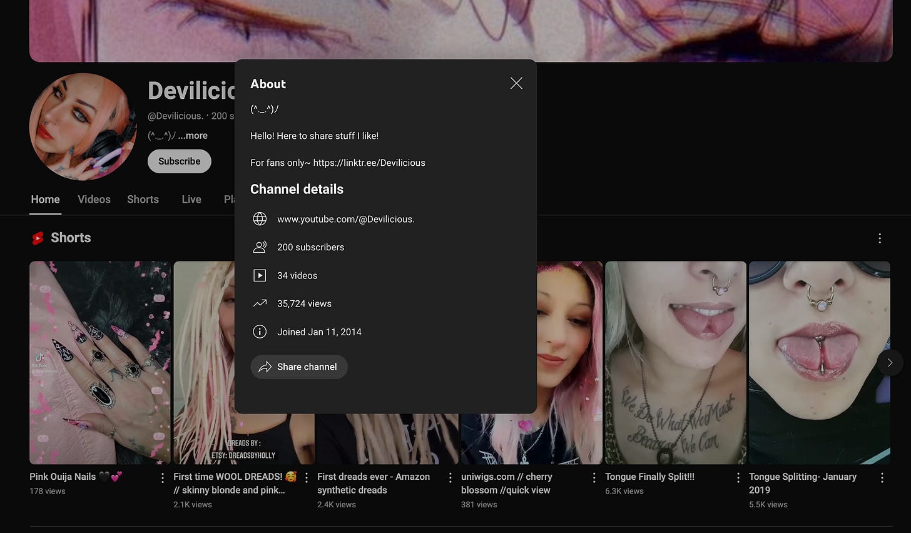Click the info icon beside Joined date
The image size is (911, 533).
[260, 332]
